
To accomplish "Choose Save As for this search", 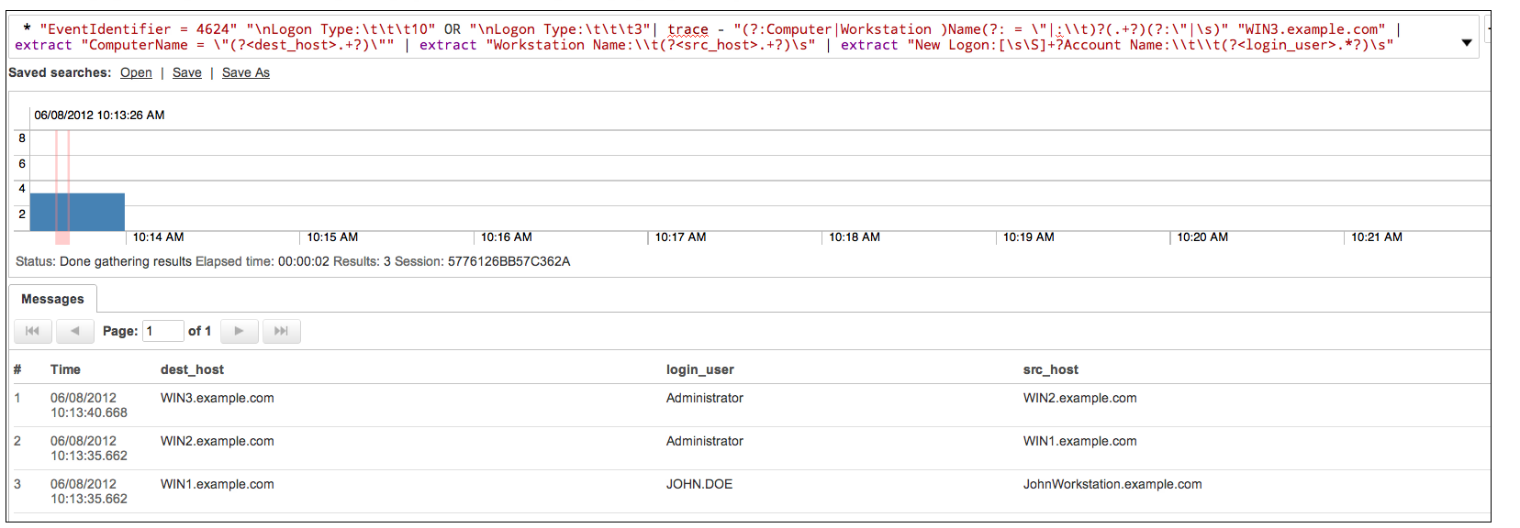I will (x=245, y=72).
